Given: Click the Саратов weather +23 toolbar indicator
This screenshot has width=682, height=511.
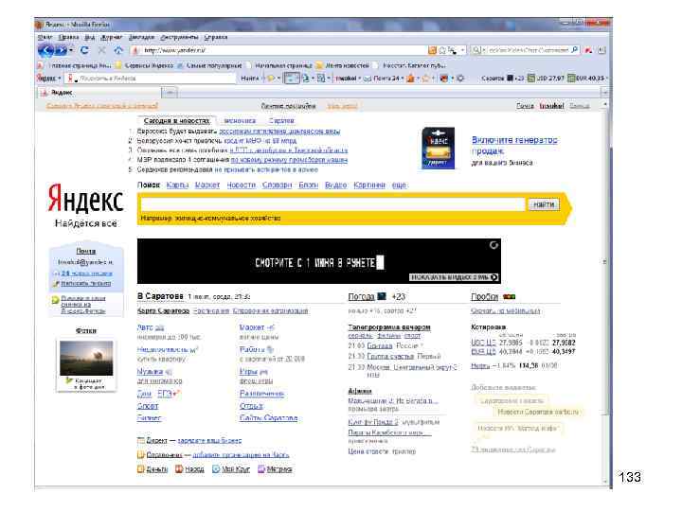Looking at the screenshot, I should 502,79.
